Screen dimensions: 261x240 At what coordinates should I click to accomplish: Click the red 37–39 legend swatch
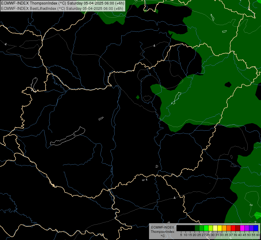[233, 228]
